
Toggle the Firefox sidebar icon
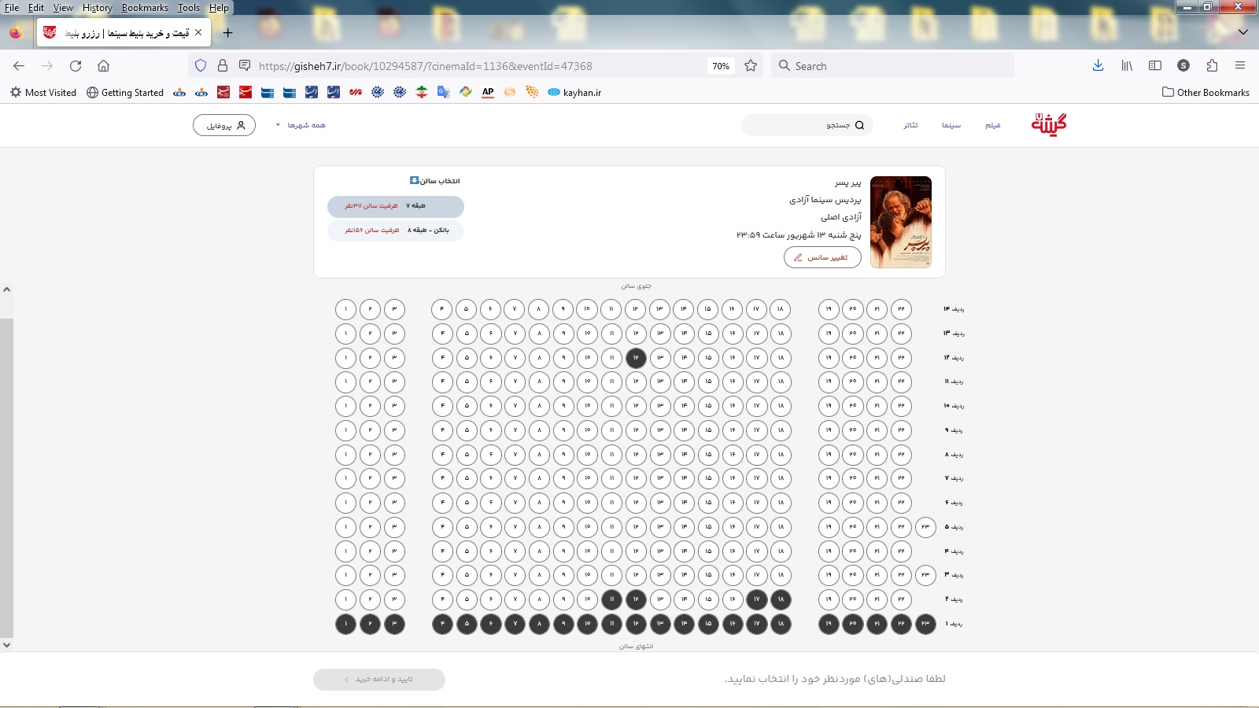pyautogui.click(x=1155, y=66)
